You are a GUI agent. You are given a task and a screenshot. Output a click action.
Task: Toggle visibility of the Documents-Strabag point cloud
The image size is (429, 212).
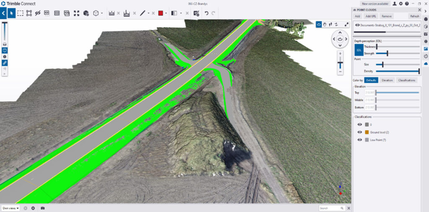(357, 25)
